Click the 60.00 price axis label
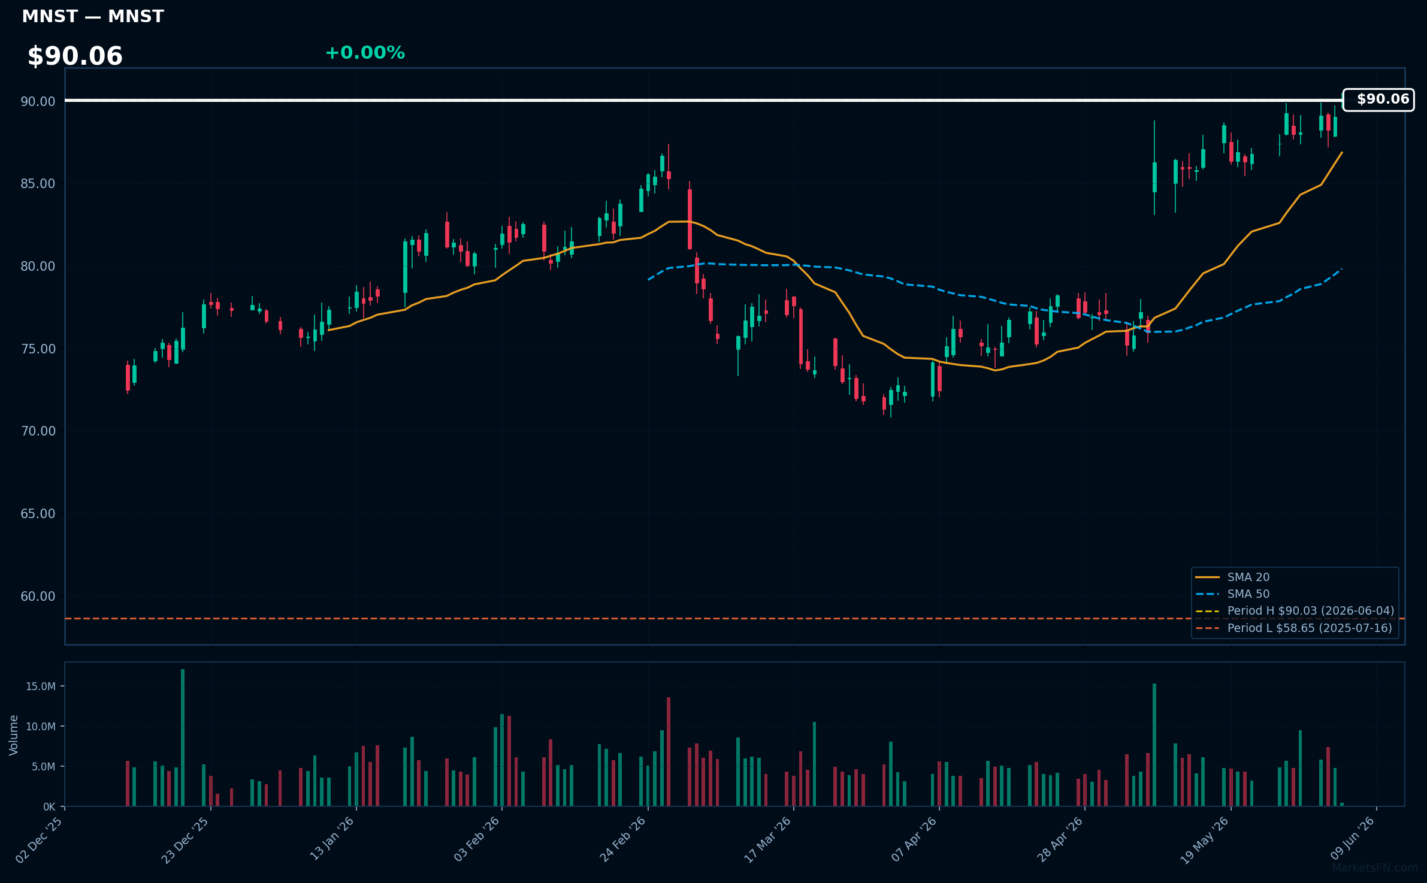 click(x=38, y=596)
